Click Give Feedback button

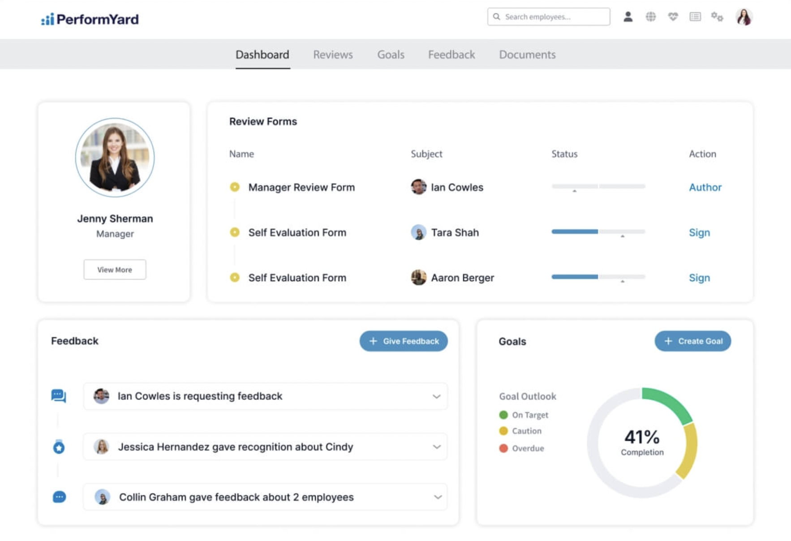(404, 341)
